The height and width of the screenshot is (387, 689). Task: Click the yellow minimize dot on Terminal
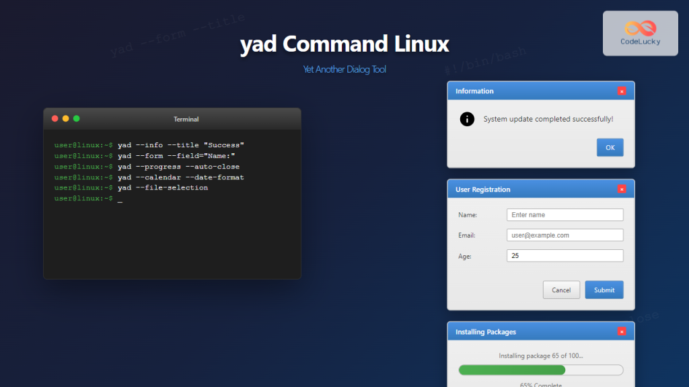coord(65,118)
